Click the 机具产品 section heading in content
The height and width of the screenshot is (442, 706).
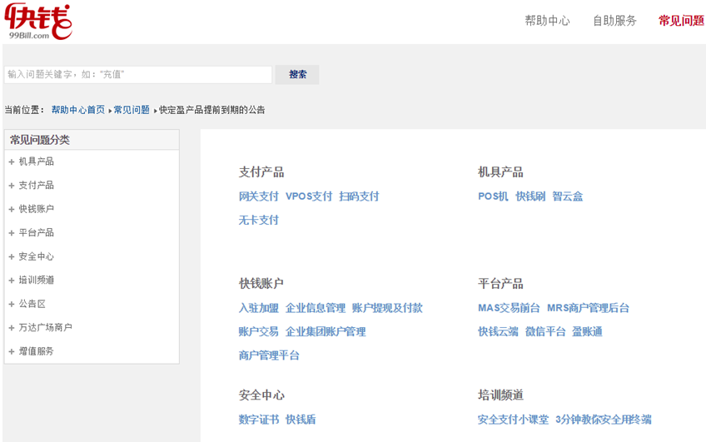coord(500,172)
